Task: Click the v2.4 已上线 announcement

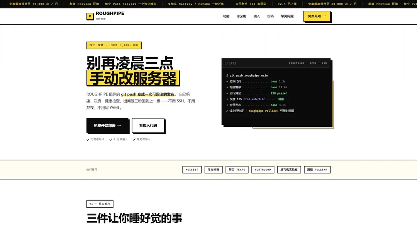Action: (x=287, y=4)
